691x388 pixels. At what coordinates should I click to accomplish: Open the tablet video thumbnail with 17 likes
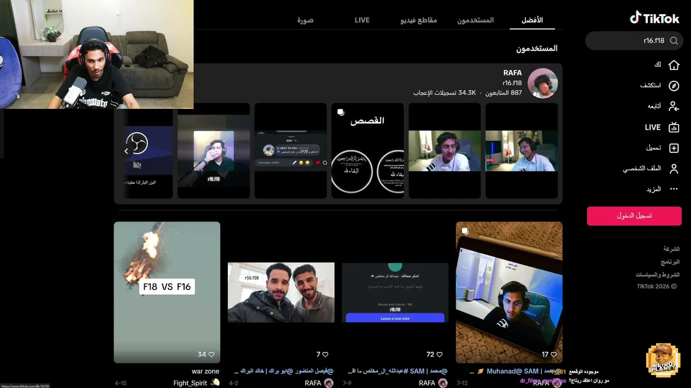(509, 292)
